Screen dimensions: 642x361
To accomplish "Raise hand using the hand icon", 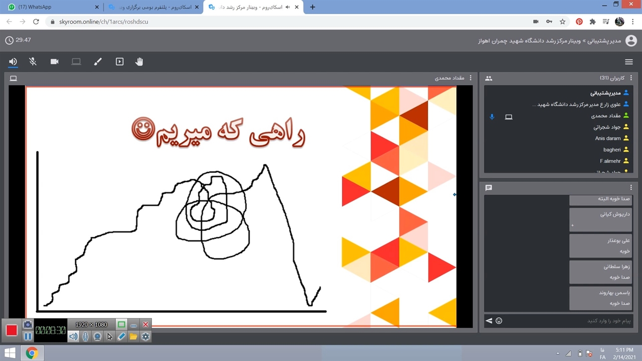I will point(139,62).
